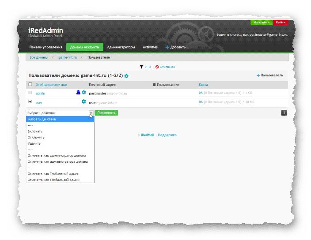This screenshot has height=240, width=311.
Task: Click Поддержка footer link
Action: (x=167, y=135)
